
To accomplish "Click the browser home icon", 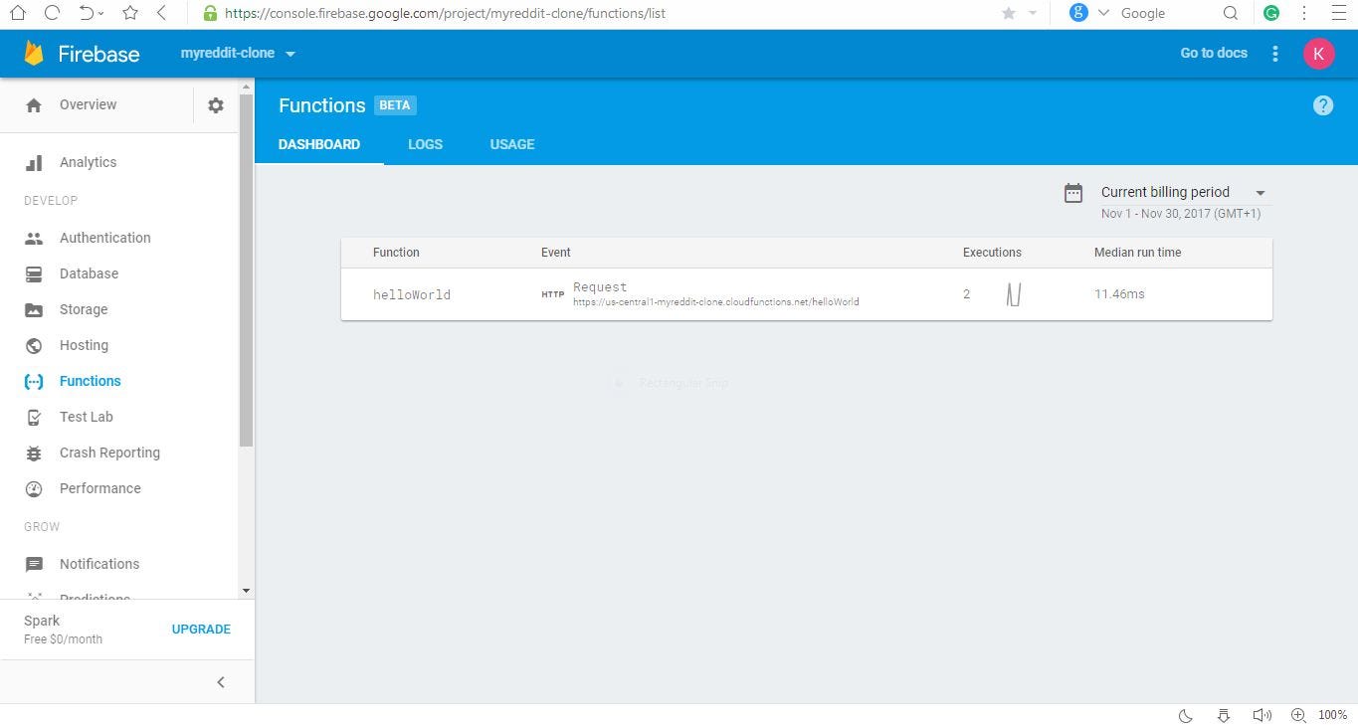I will coord(18,13).
